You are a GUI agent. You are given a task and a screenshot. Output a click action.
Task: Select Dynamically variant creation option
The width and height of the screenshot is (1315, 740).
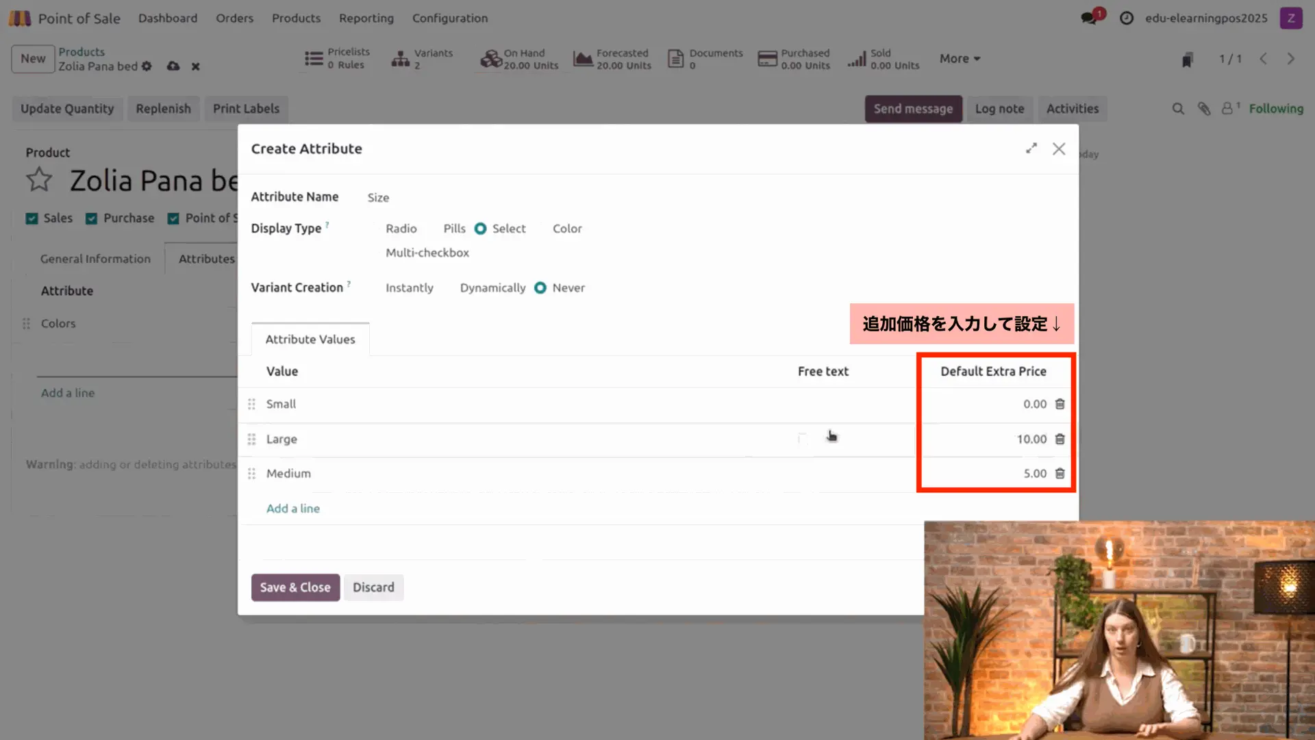(492, 288)
